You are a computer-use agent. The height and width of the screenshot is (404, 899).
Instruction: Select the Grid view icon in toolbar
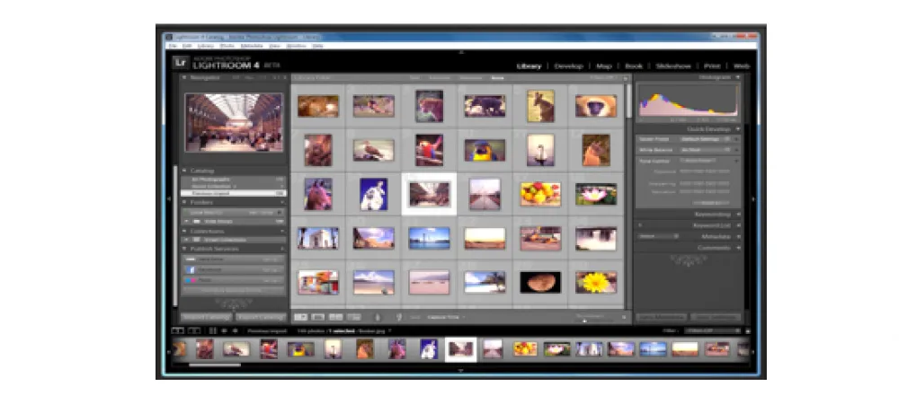[x=300, y=317]
